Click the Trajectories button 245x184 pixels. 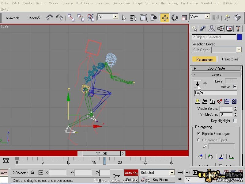tap(230, 59)
